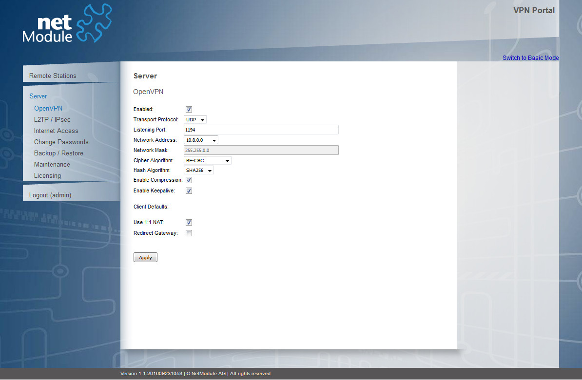Open the Change Passwords page
The image size is (582, 380).
61,142
